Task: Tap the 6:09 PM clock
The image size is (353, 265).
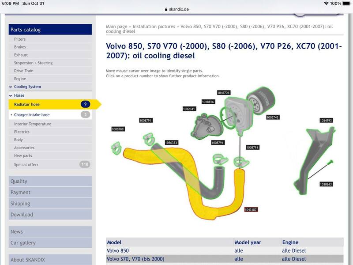Action: [x=10, y=4]
